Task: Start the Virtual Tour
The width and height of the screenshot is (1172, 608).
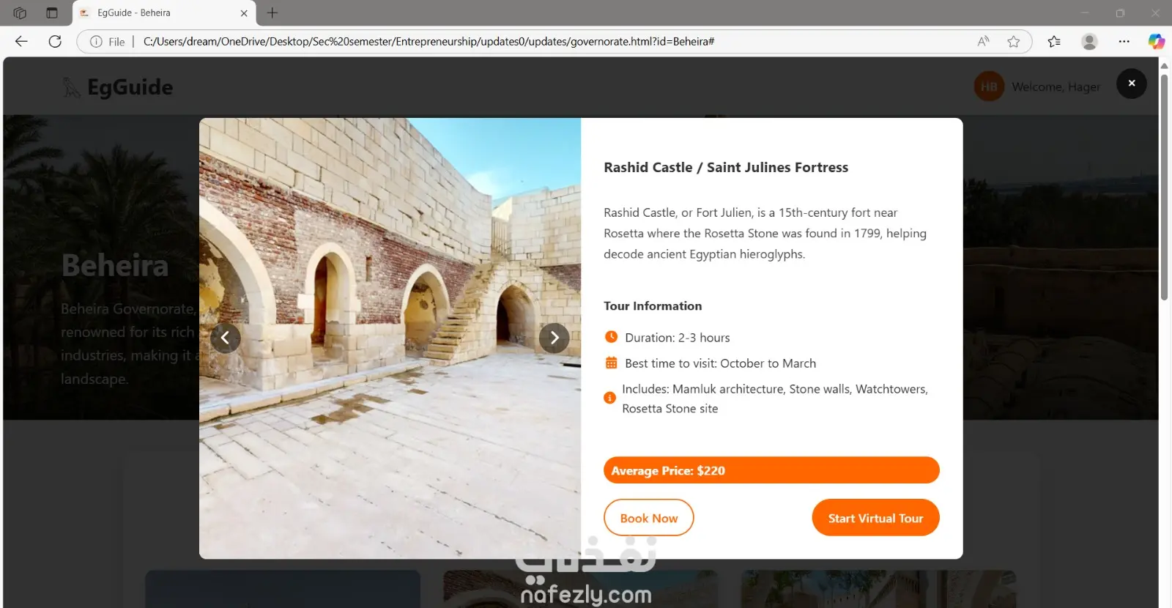Action: (x=875, y=518)
